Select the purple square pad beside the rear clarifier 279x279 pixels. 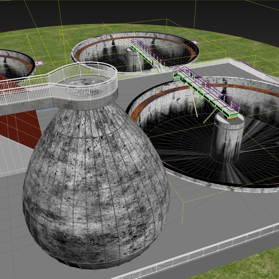(195, 42)
